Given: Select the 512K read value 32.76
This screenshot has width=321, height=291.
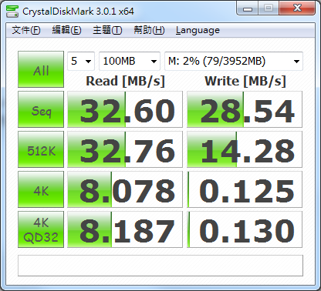Looking at the screenshot, I should click(125, 149).
